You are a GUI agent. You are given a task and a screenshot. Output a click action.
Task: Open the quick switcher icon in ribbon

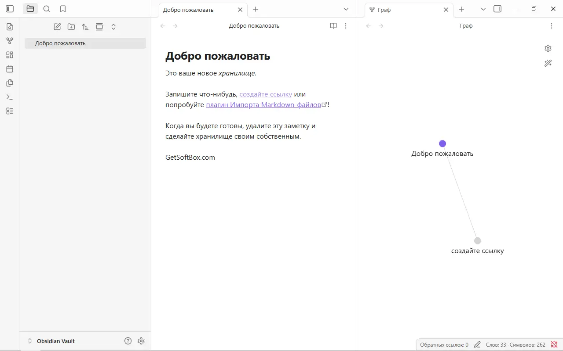coord(10,27)
